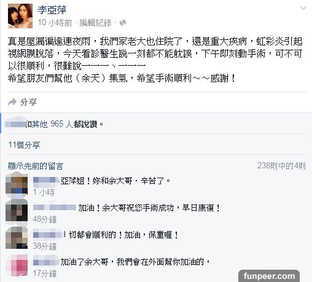Click the public globe privacy icon
Image resolution: width=312 pixels, height=282 pixels.
tap(123, 23)
